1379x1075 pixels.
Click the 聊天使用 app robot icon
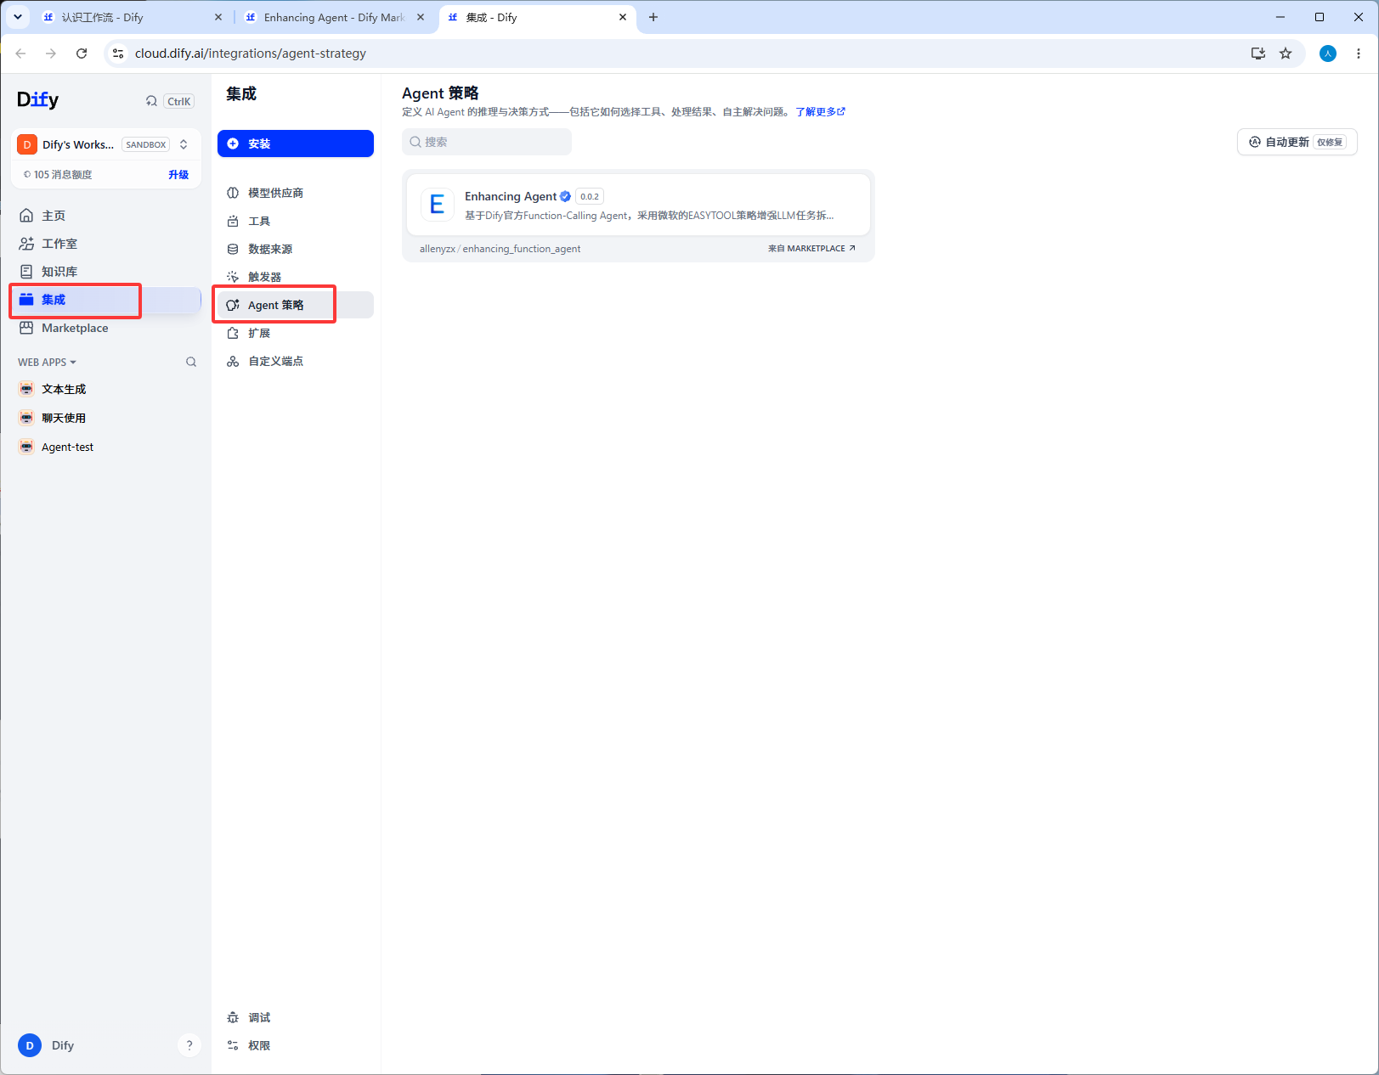pyautogui.click(x=27, y=418)
